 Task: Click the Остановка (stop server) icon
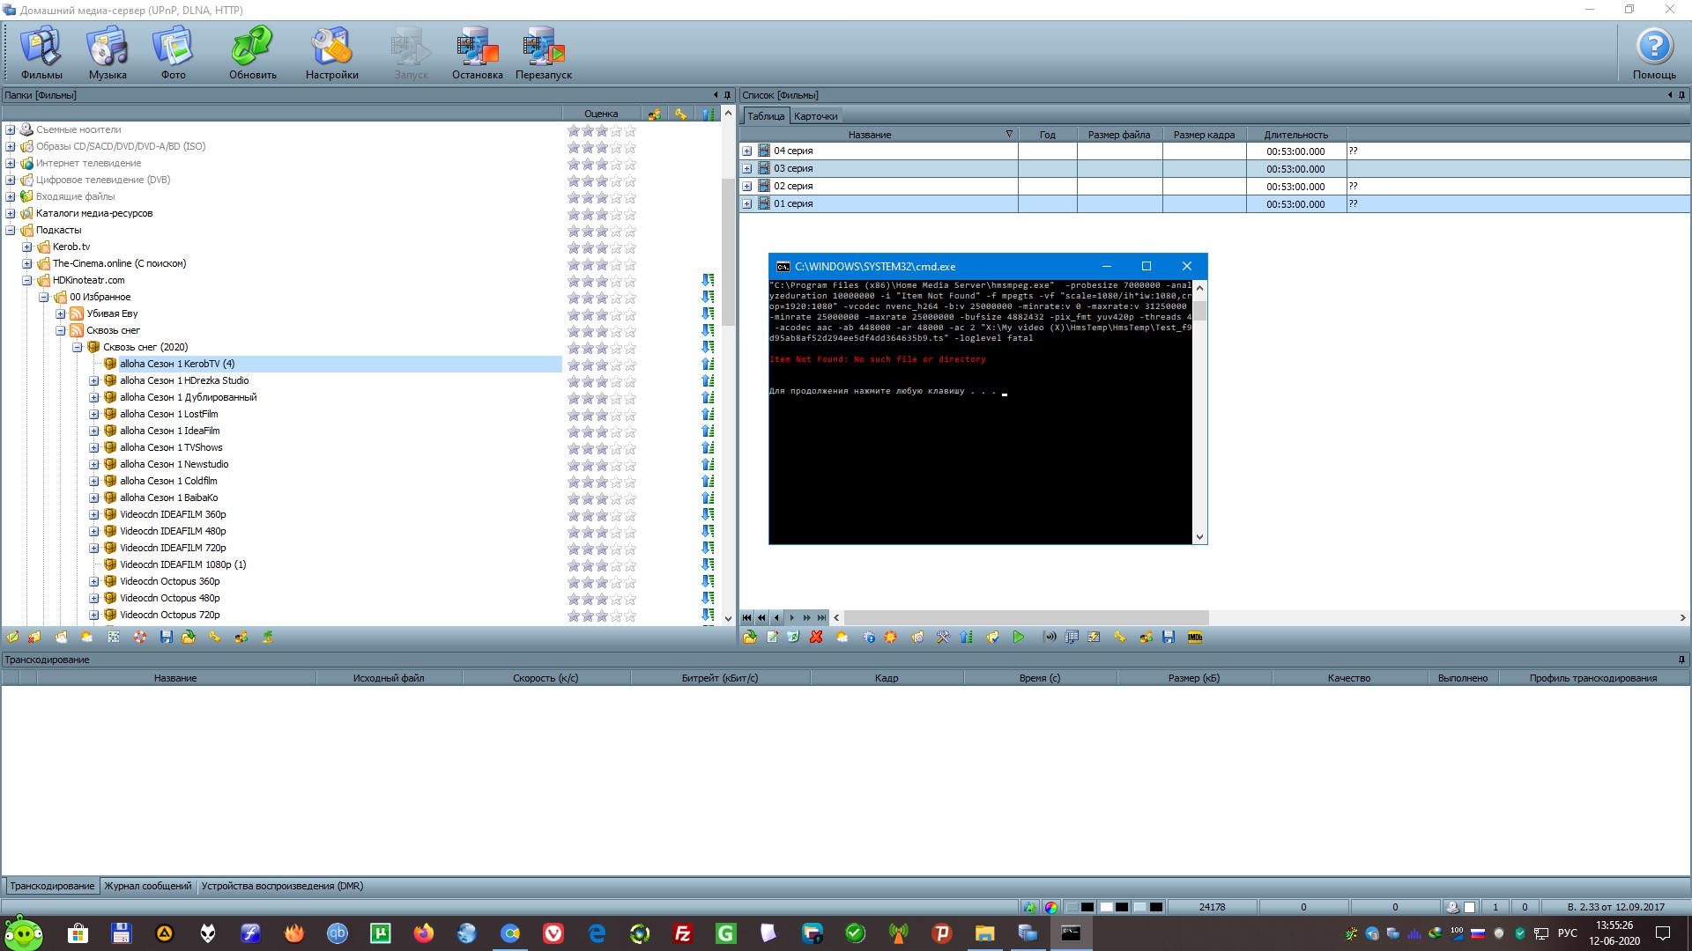click(x=477, y=53)
